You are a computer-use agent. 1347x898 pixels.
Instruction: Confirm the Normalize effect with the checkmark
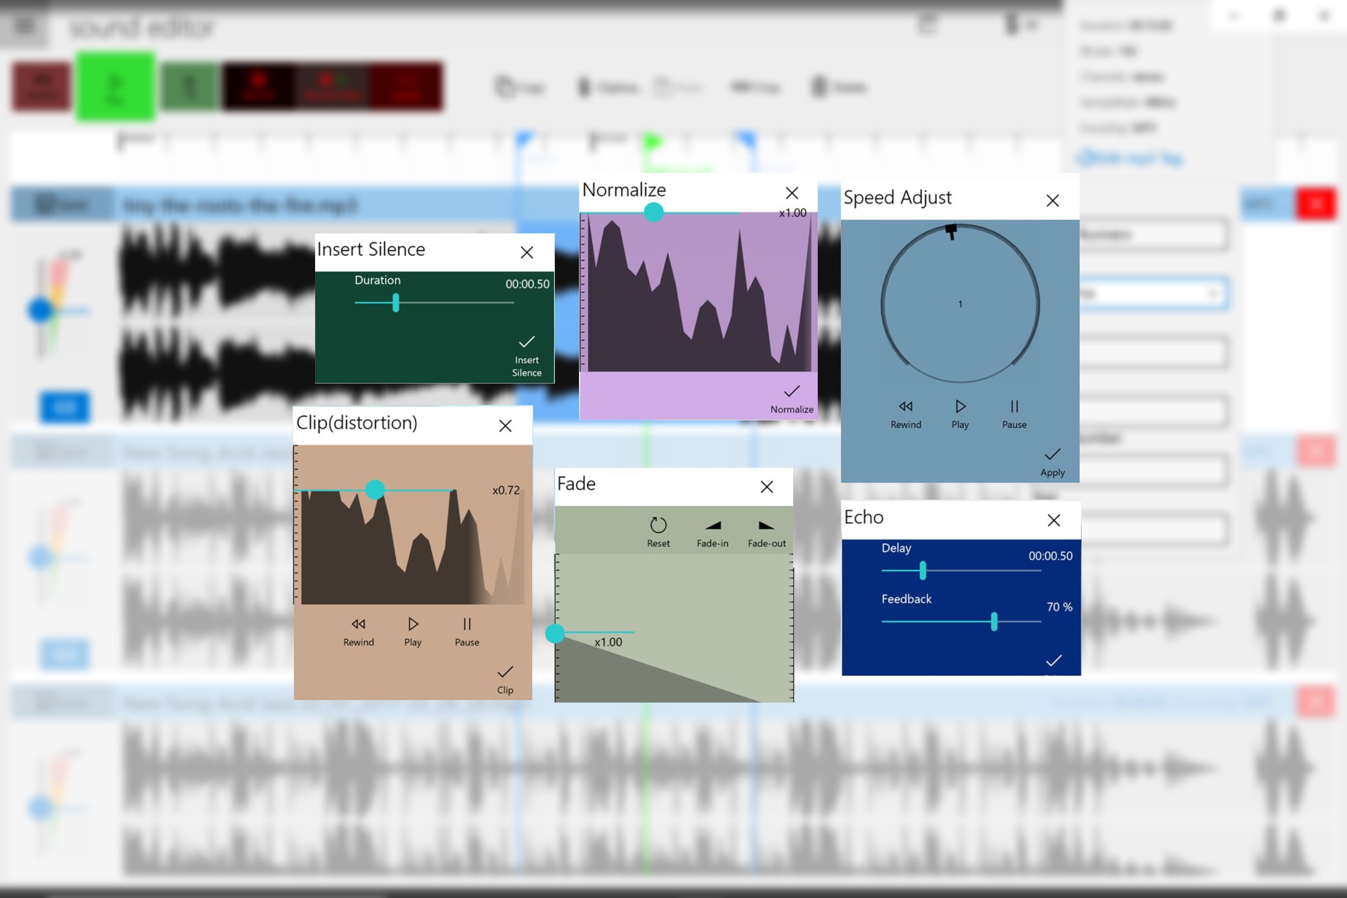[x=791, y=392]
